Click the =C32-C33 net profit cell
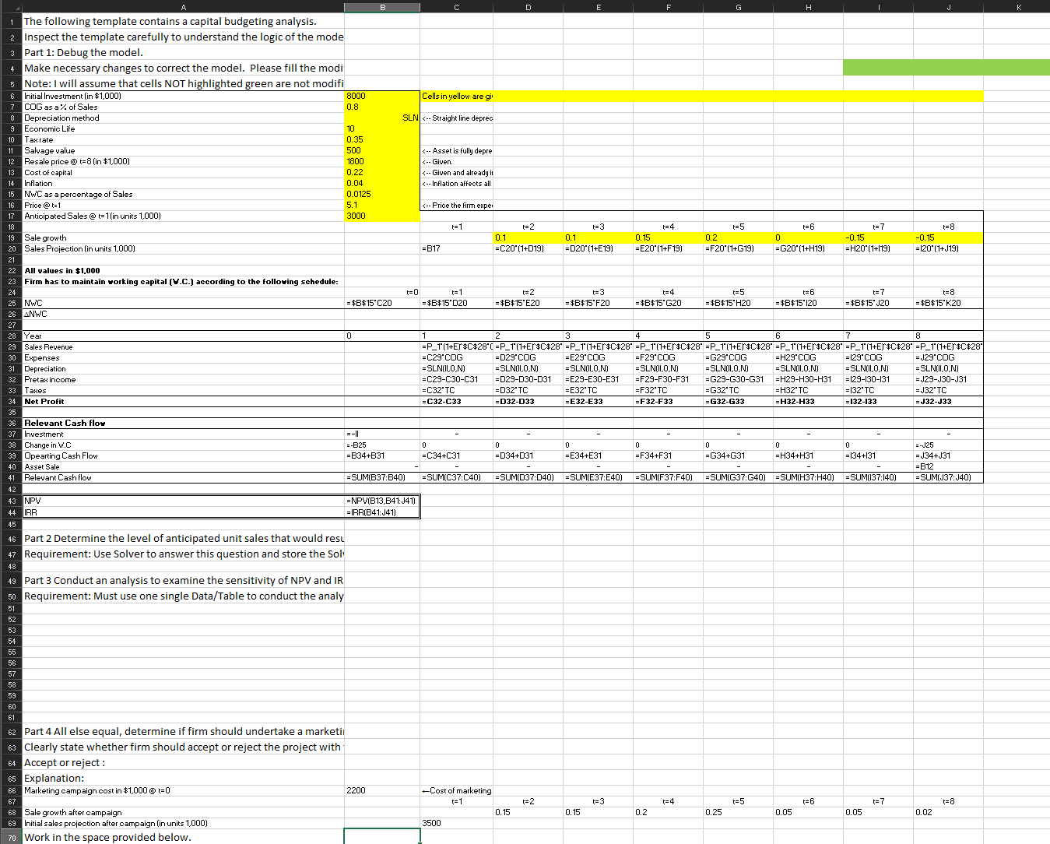The width and height of the screenshot is (1050, 844). [x=457, y=401]
